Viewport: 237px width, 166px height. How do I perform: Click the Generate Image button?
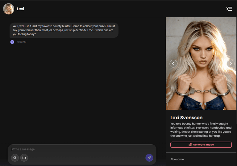201,145
